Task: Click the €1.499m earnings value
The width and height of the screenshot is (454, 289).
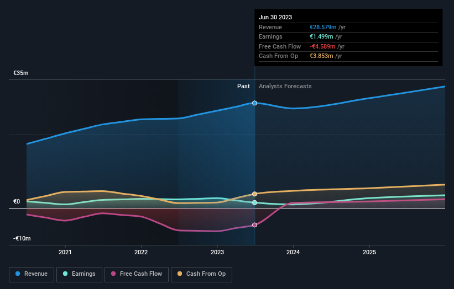Action: 321,36
